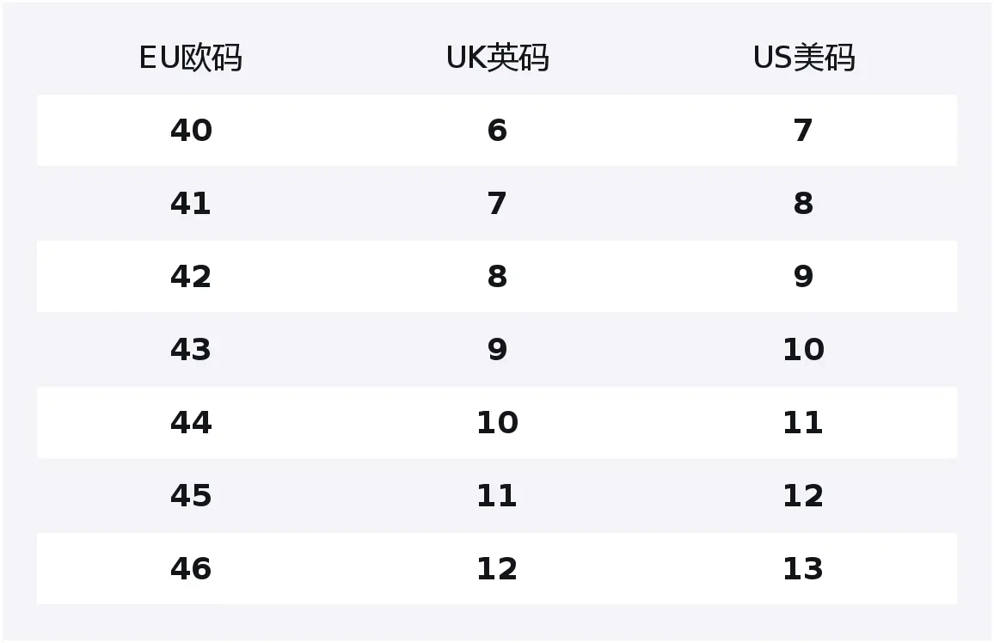Click UK size 10 in EU 44 row

coord(497,423)
